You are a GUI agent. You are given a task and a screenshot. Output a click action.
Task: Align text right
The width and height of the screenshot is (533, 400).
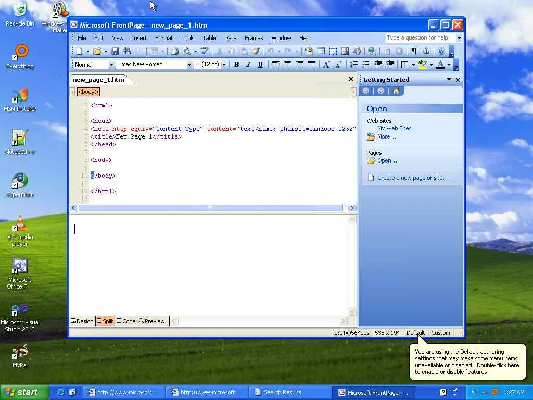click(299, 64)
